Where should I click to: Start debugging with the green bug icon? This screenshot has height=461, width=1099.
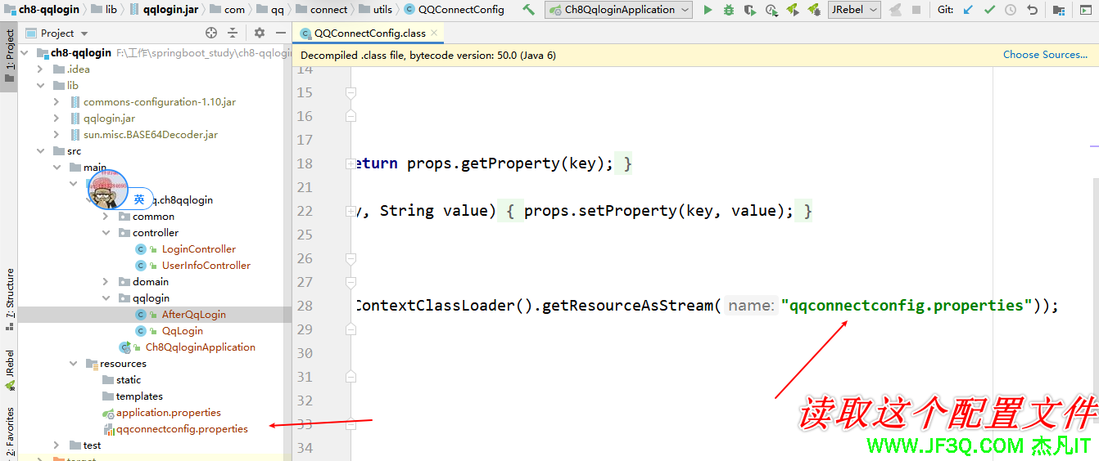click(729, 10)
